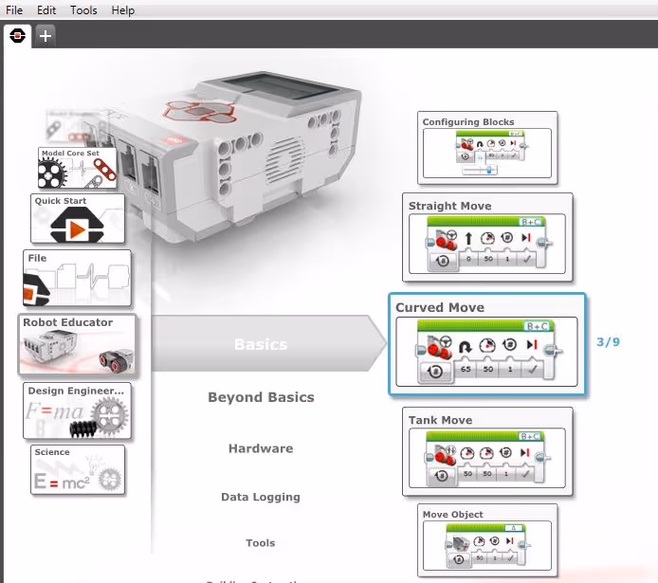Open the Curved Move tutorial

[487, 344]
